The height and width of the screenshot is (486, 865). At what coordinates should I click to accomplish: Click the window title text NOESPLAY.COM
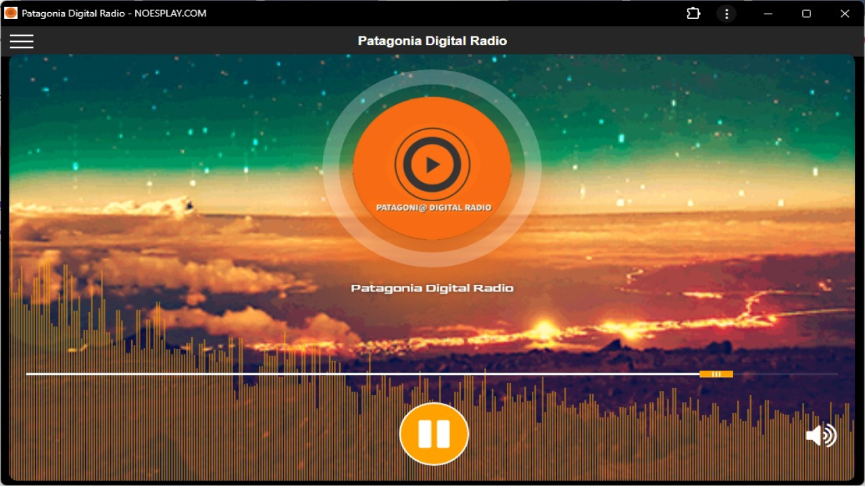pyautogui.click(x=170, y=13)
